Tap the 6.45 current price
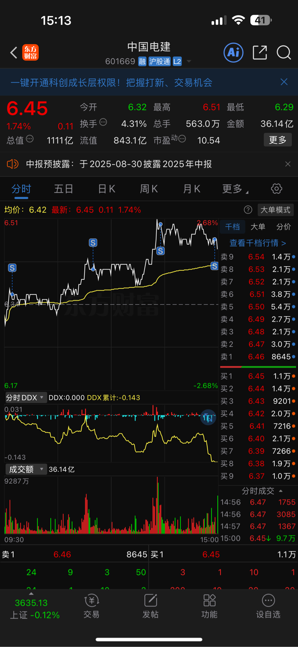This screenshot has width=298, height=647. [x=27, y=109]
